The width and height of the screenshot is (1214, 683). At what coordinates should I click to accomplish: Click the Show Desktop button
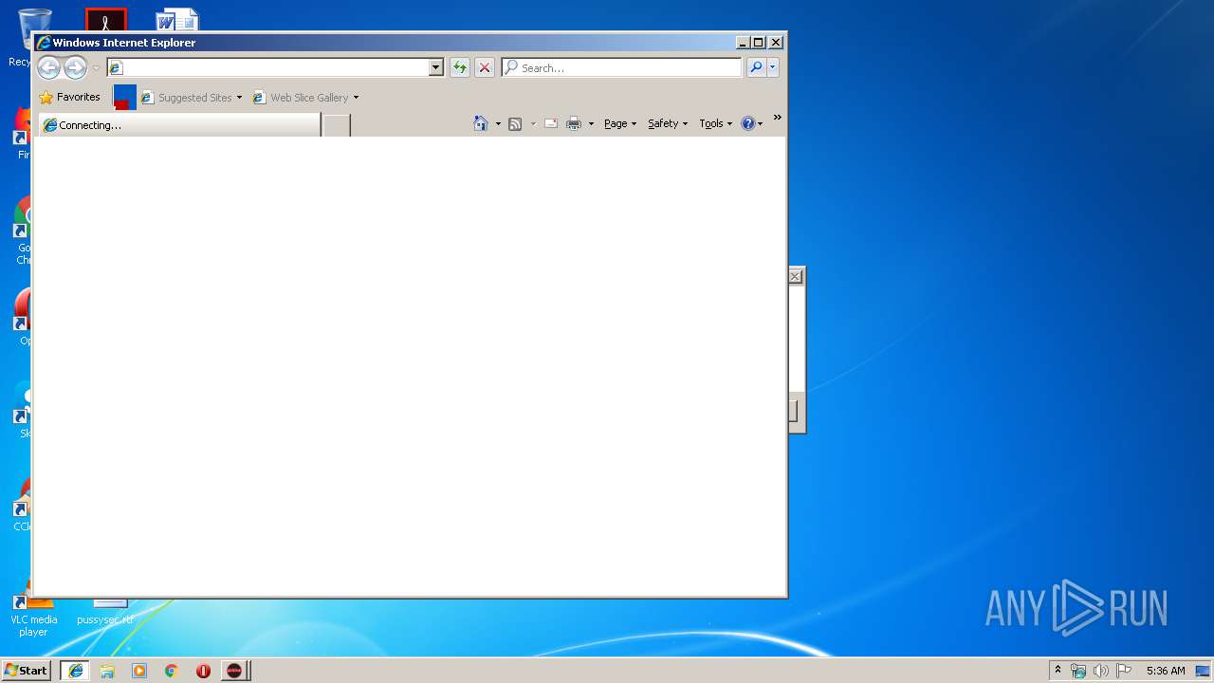[1204, 671]
